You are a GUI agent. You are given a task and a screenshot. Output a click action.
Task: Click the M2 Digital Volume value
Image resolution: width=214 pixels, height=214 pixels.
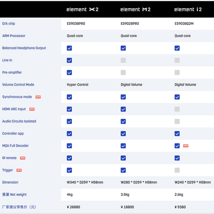[x=132, y=85]
